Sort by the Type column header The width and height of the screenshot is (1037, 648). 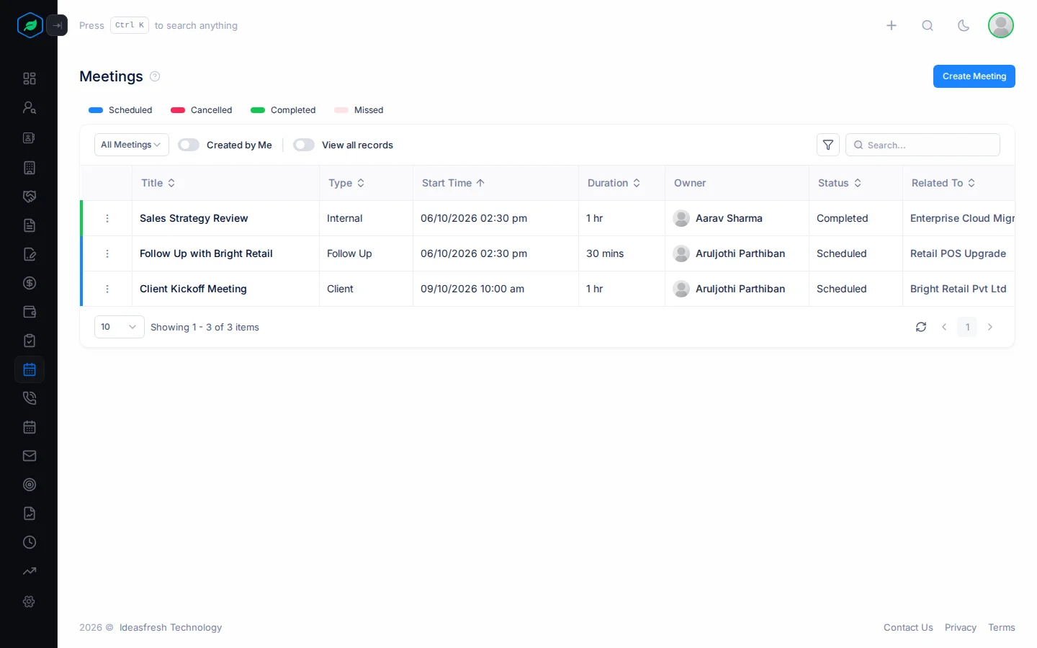346,183
